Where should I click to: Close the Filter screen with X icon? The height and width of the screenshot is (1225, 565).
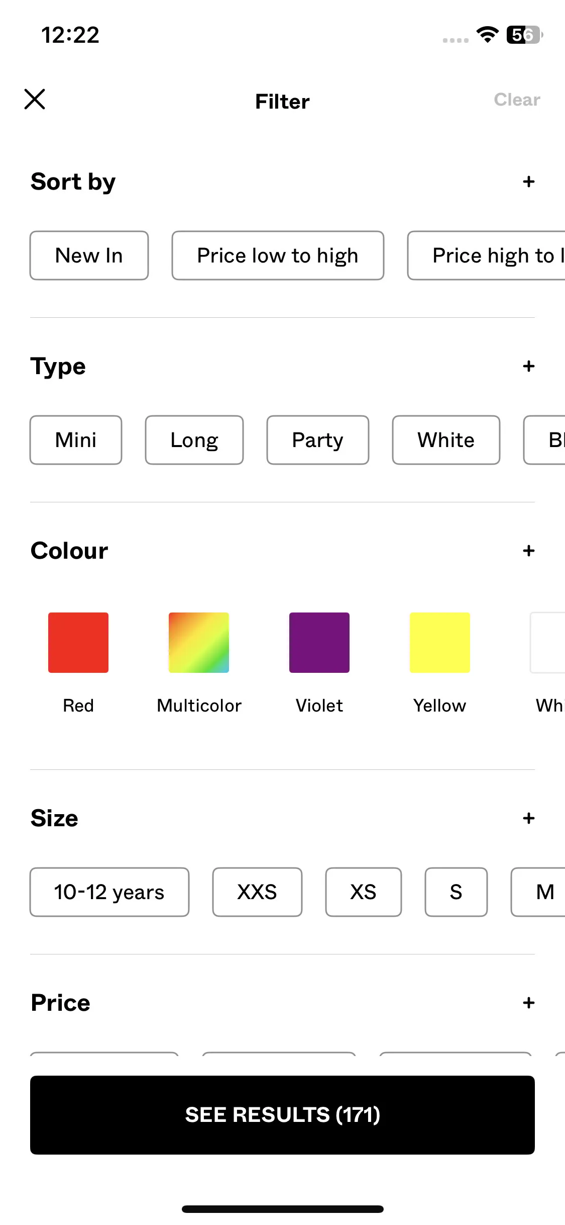tap(35, 99)
